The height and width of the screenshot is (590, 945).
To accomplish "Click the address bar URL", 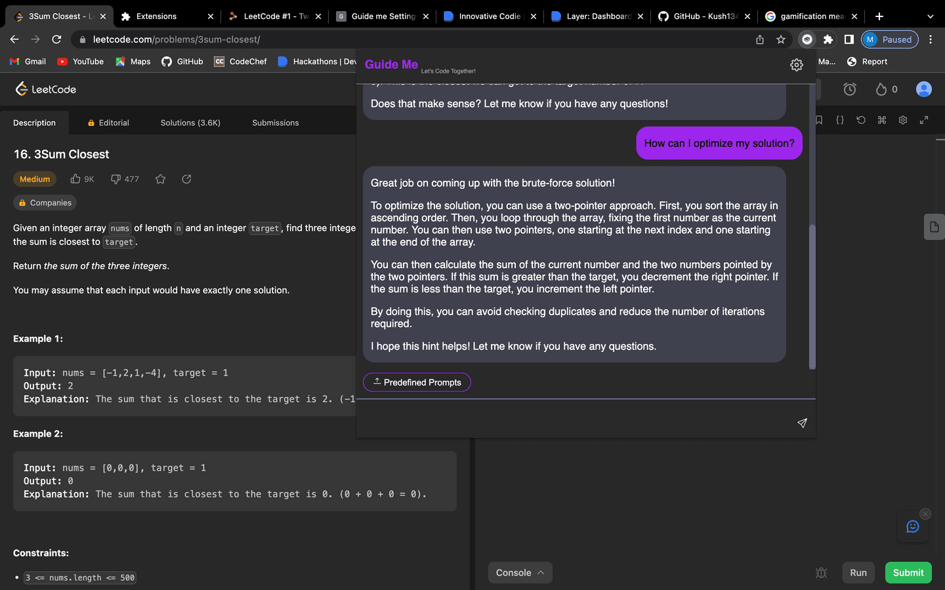I will pos(177,39).
